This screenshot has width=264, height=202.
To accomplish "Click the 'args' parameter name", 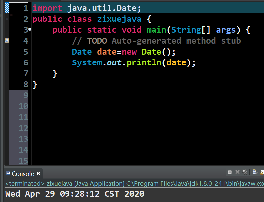I will point(226,30).
